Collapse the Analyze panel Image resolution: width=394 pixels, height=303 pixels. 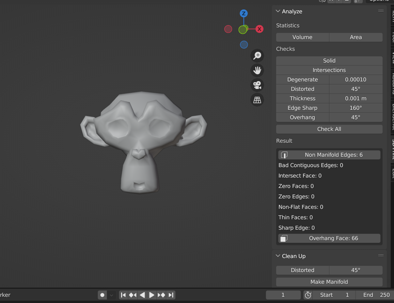pyautogui.click(x=278, y=11)
